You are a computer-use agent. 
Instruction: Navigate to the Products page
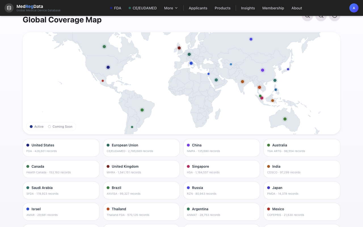223,8
